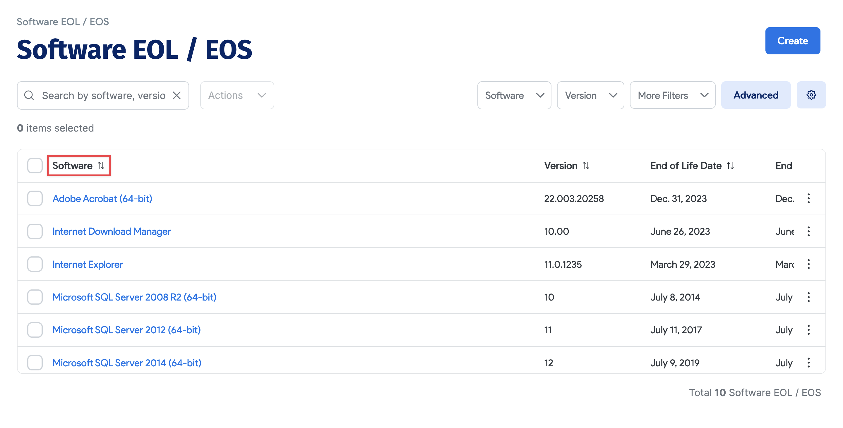The height and width of the screenshot is (428, 843).
Task: Click the Create button
Action: pyautogui.click(x=793, y=41)
